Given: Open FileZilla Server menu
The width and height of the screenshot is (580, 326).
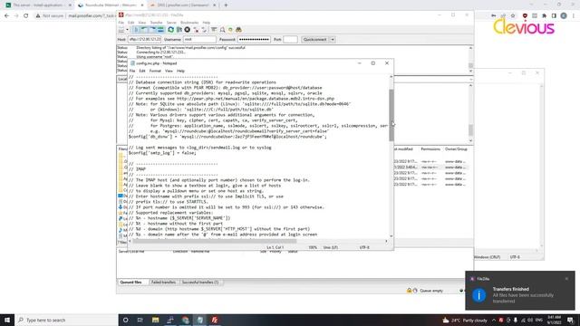Looking at the screenshot, I should (171, 23).
